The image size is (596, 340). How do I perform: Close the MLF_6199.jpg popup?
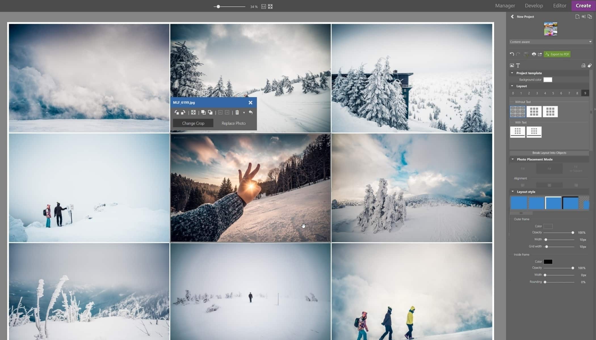click(250, 102)
